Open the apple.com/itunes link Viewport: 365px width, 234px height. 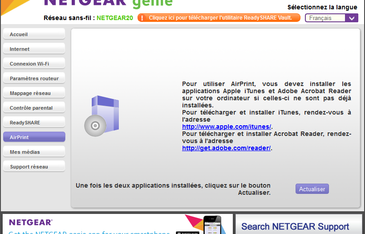(x=226, y=127)
